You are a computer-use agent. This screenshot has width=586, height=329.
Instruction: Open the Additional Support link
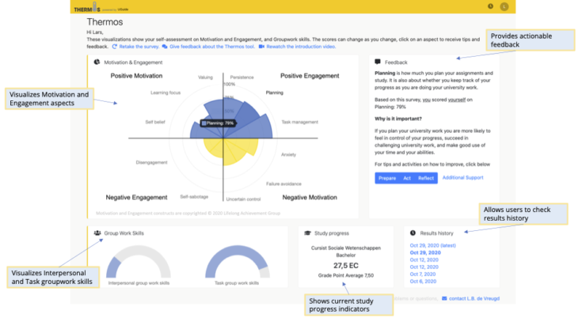(x=462, y=178)
